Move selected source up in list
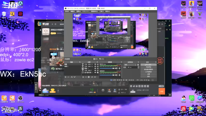The image size is (206, 116). coord(92,77)
